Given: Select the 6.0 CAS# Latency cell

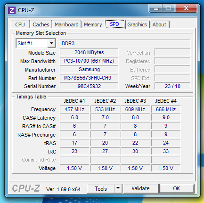Looking at the screenshot, I should [x=74, y=117].
